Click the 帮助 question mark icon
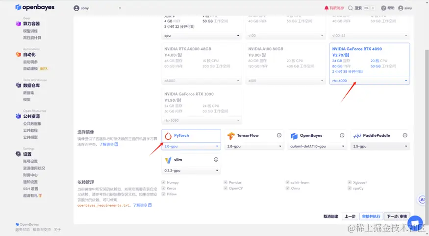This screenshot has width=429, height=236. click(x=383, y=8)
